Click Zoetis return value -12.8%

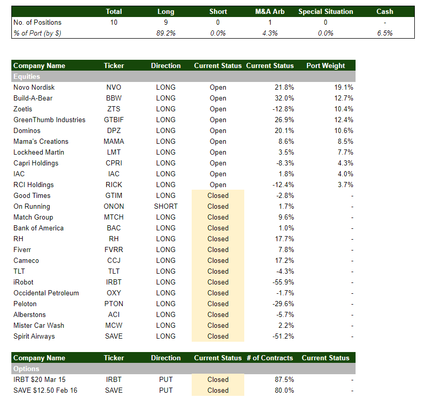[283, 109]
